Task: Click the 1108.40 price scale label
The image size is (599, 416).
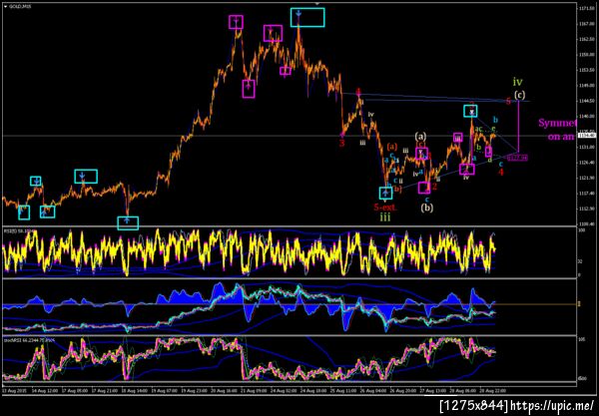Action: coord(587,224)
